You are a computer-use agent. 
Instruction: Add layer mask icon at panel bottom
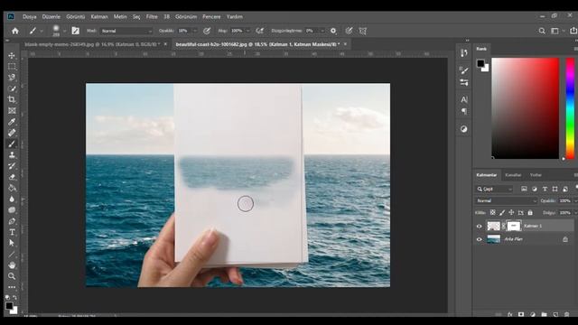521,314
